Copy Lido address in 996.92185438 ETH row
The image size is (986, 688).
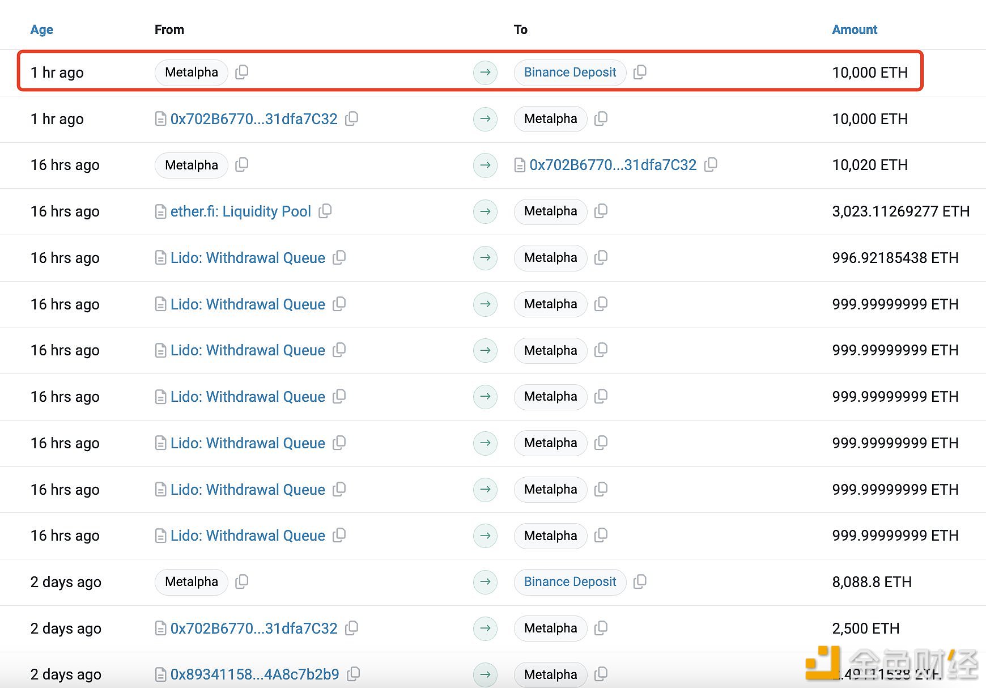(339, 257)
